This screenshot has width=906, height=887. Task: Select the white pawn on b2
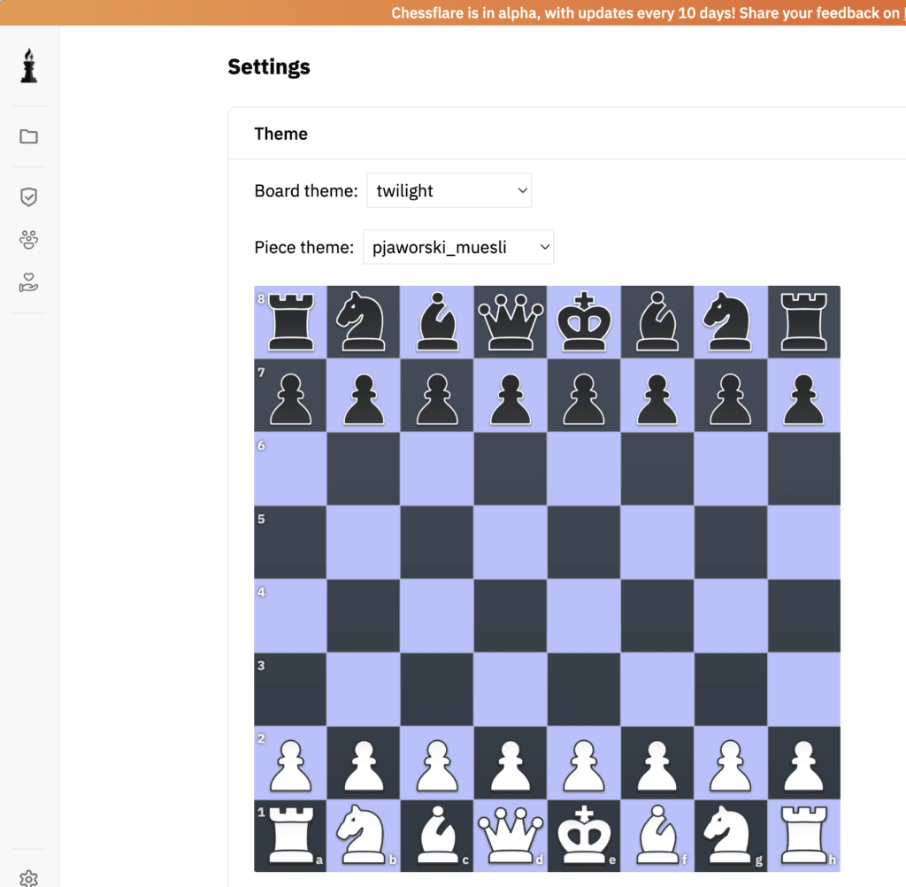364,766
